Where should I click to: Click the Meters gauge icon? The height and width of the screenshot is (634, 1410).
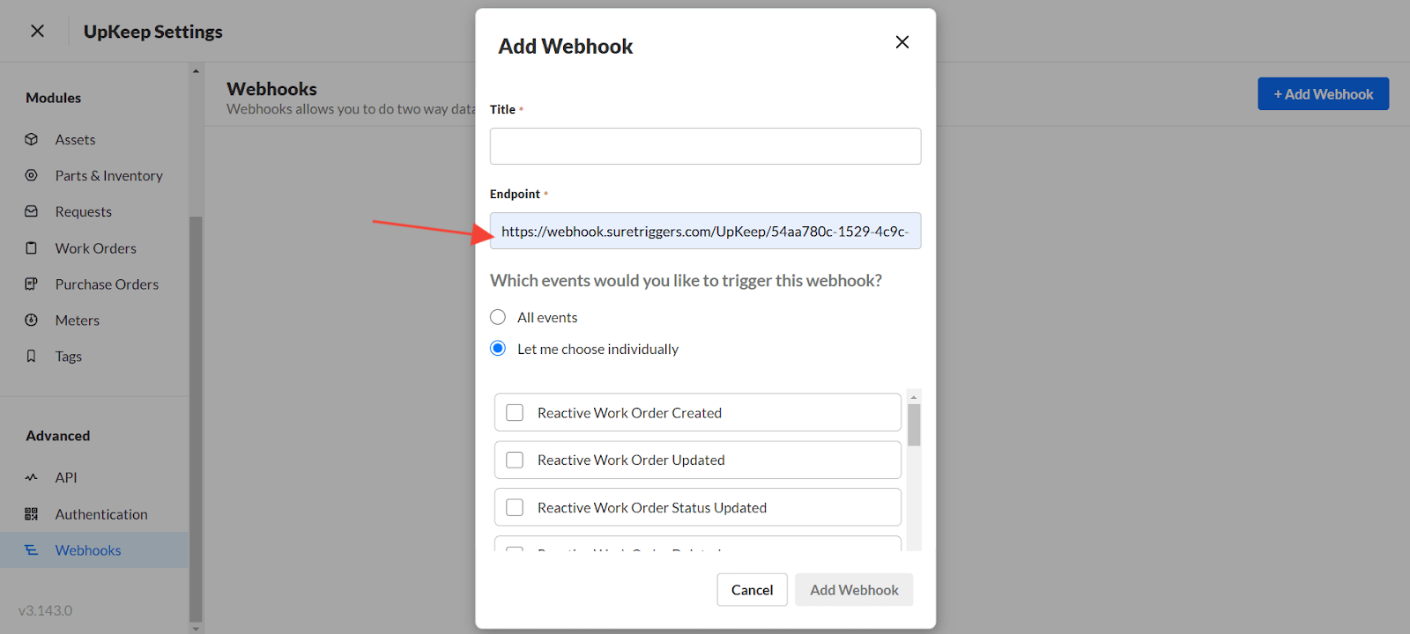point(32,321)
